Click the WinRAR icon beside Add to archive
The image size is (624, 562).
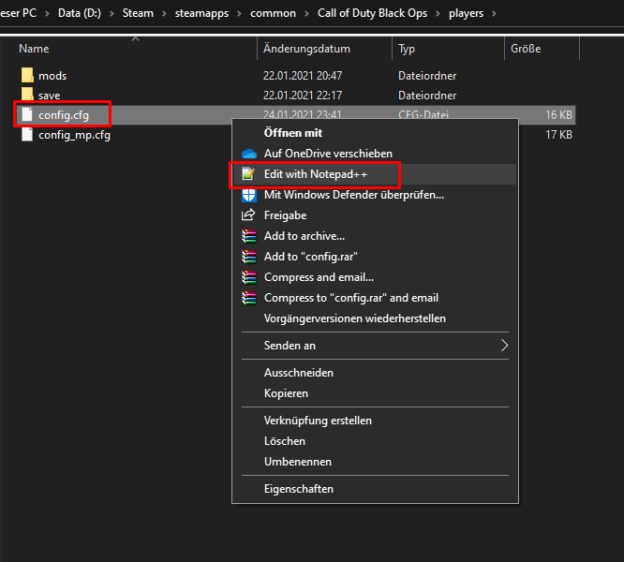[249, 236]
